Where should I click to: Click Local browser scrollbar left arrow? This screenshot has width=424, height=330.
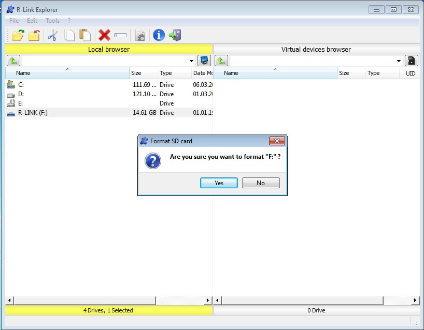click(9, 300)
